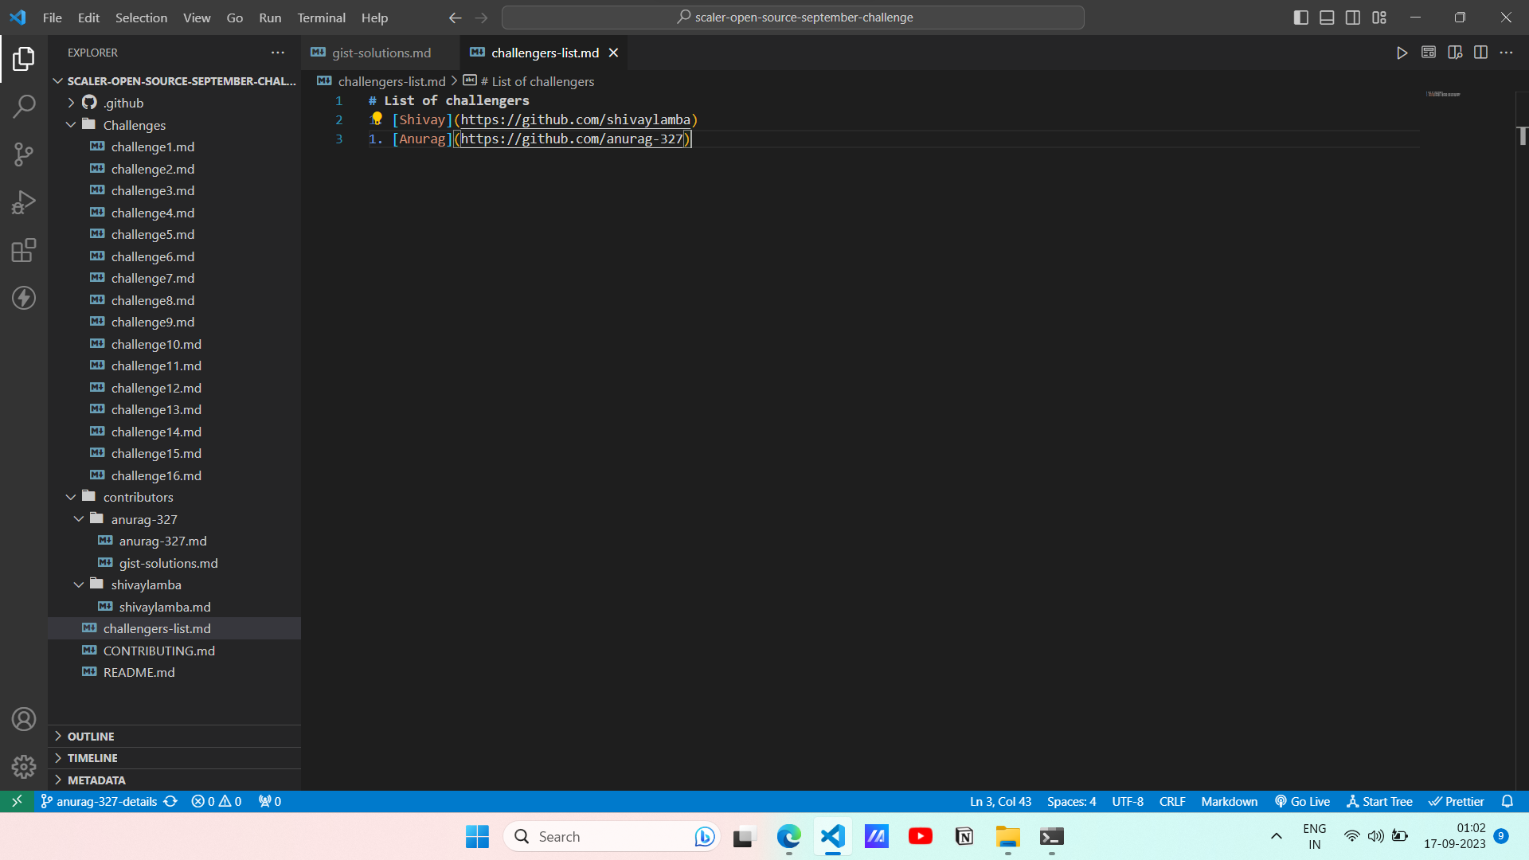The height and width of the screenshot is (860, 1529).
Task: Toggle the bottom Panel visibility
Action: tap(1327, 17)
